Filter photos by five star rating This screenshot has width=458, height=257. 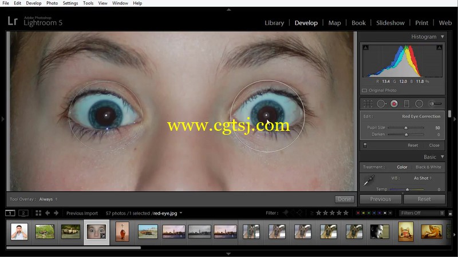[x=346, y=213]
